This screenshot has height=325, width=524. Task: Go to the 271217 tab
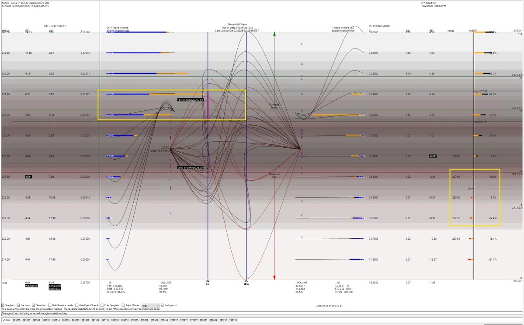click(x=194, y=320)
